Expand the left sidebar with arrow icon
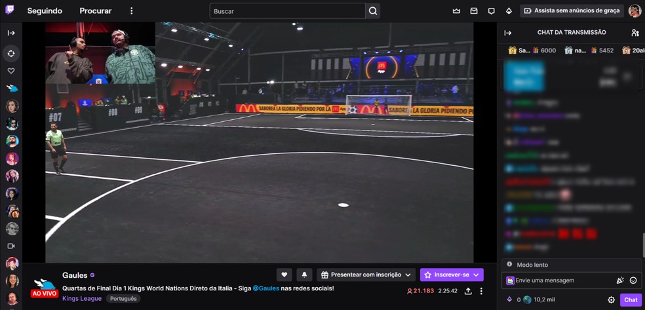645x310 pixels. click(x=11, y=33)
